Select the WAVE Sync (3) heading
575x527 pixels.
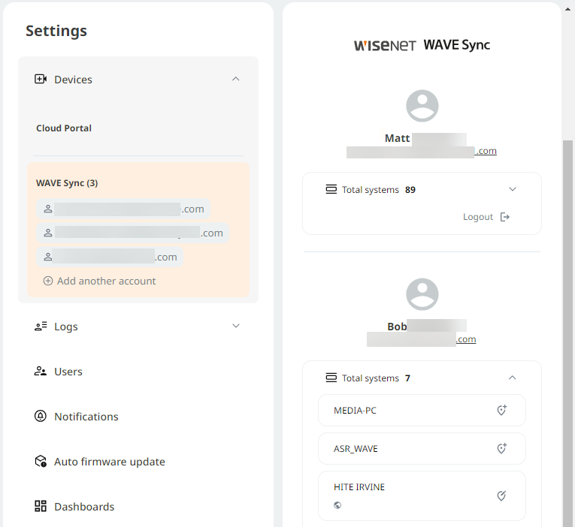67,183
